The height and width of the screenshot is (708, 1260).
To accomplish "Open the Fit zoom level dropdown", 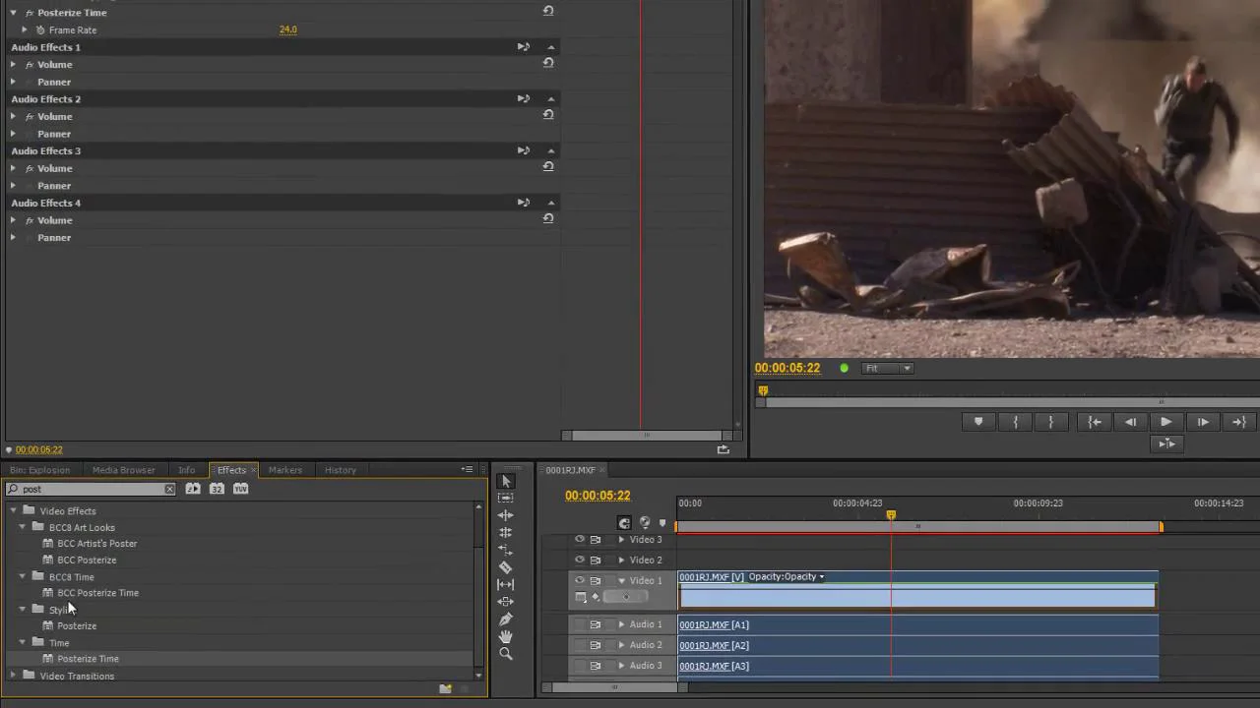I will coord(888,369).
